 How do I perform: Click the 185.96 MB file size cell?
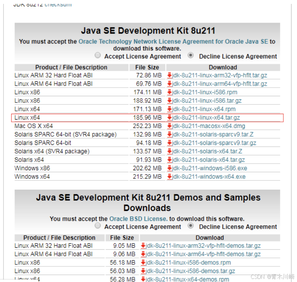147,118
